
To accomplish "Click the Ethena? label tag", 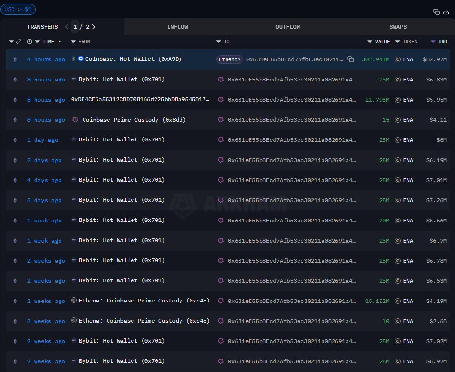I will [x=230, y=59].
